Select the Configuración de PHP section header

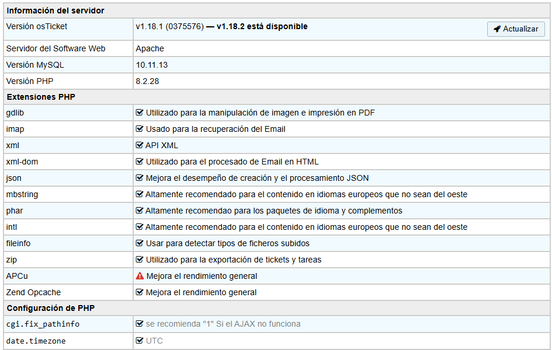click(x=50, y=308)
